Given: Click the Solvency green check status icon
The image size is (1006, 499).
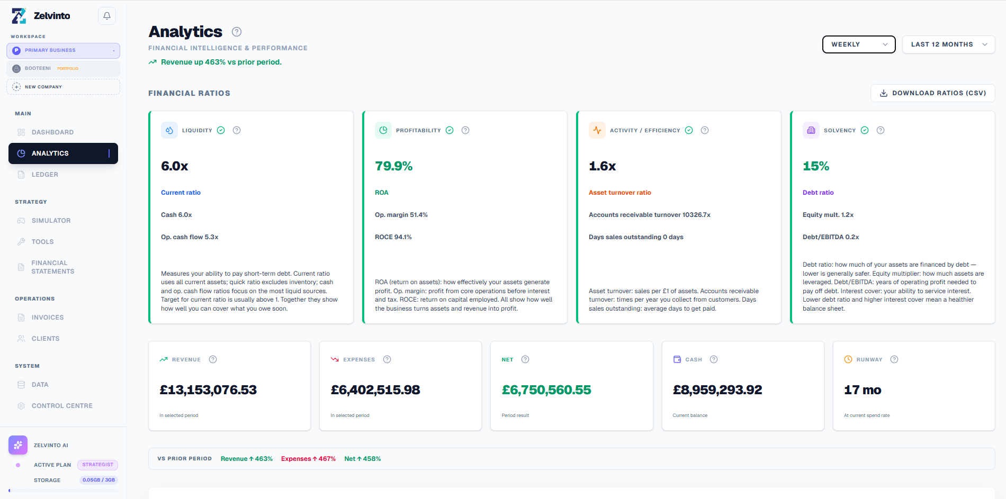Looking at the screenshot, I should (x=865, y=130).
